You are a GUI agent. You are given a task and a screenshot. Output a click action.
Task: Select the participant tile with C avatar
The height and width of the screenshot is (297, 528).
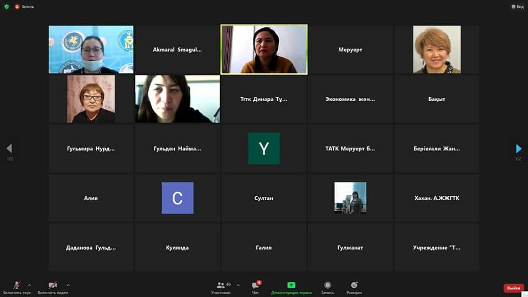178,198
